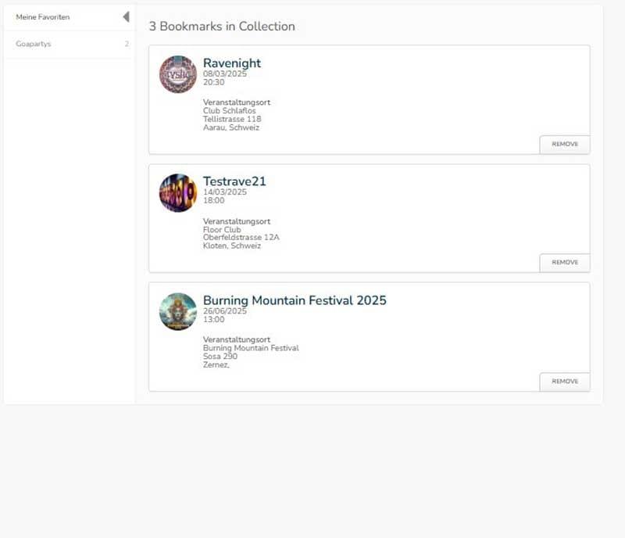The width and height of the screenshot is (625, 538).
Task: Open the Ravenight event title
Action: pos(232,63)
